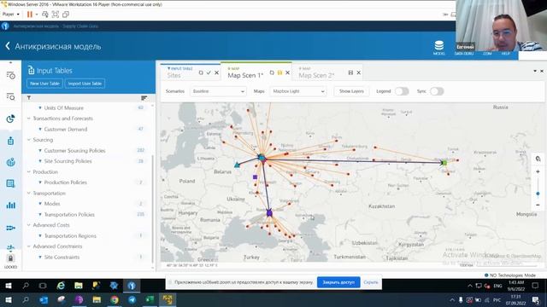Open the Units Of Measure table

(64, 108)
